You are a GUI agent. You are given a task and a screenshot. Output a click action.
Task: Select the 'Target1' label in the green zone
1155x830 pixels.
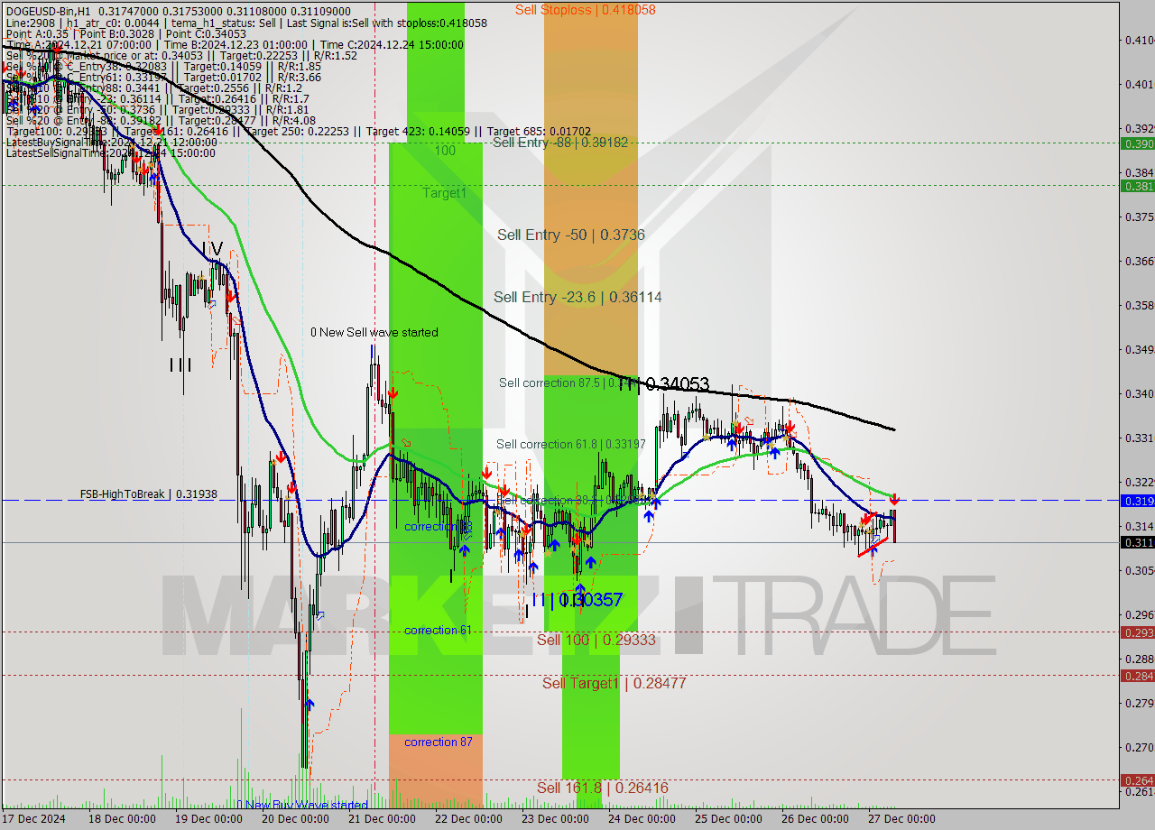[445, 193]
